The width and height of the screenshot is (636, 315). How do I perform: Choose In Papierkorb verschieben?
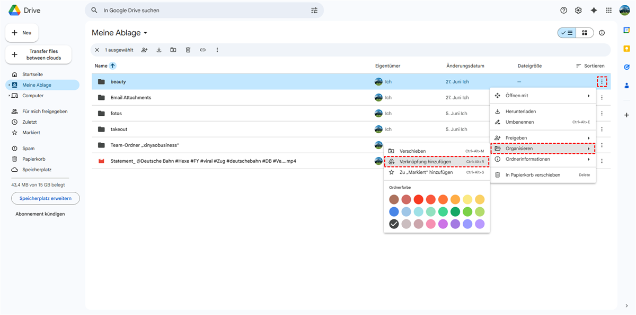533,175
